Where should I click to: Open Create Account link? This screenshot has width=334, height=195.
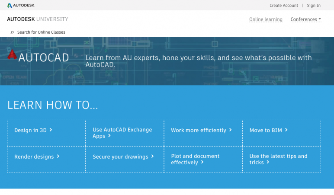click(x=284, y=6)
